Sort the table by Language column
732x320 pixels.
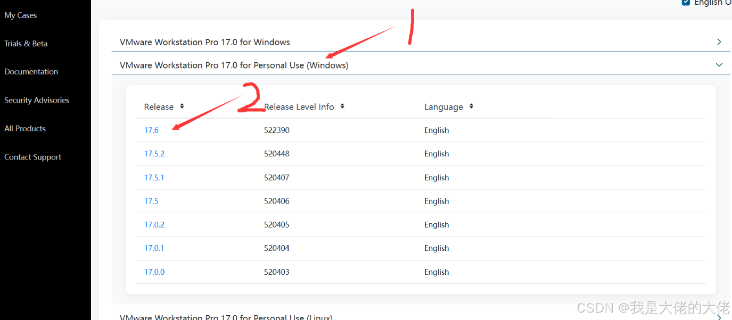tap(471, 106)
